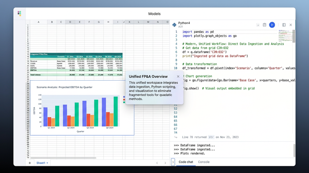Viewport: 309px width, 173px height.
Task: Click the 'A31' cell reference under Python4
Action: pyautogui.click(x=181, y=27)
